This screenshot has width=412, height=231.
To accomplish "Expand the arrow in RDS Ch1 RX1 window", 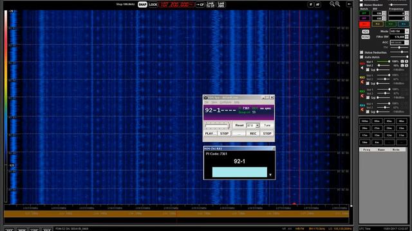I will (270, 175).
